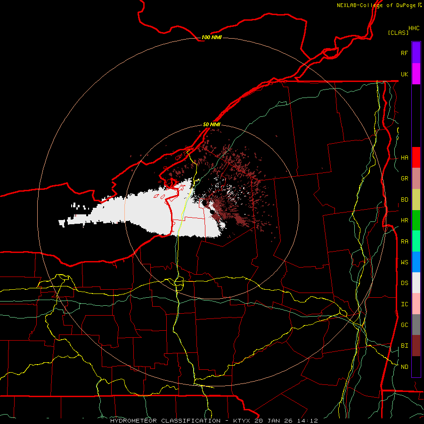Click the 100 NMI range ring label

click(212, 37)
